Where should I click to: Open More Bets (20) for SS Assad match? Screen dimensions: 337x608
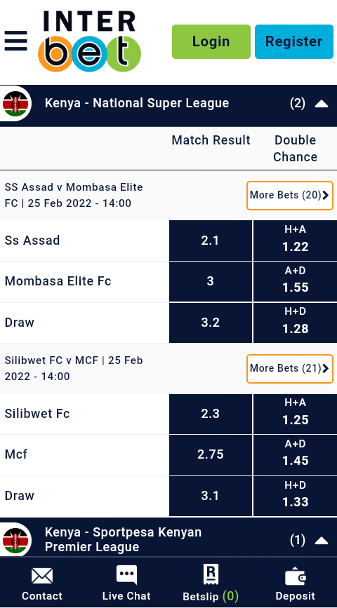[290, 195]
